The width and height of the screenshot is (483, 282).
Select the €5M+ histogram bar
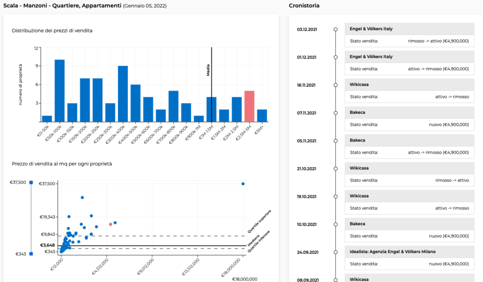coord(262,116)
